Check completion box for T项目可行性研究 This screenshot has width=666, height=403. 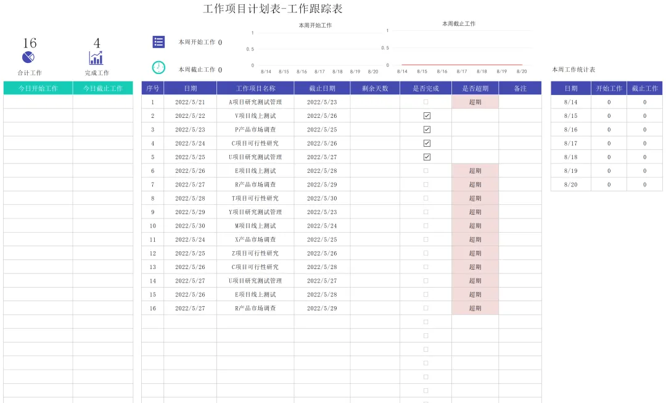pyautogui.click(x=426, y=198)
